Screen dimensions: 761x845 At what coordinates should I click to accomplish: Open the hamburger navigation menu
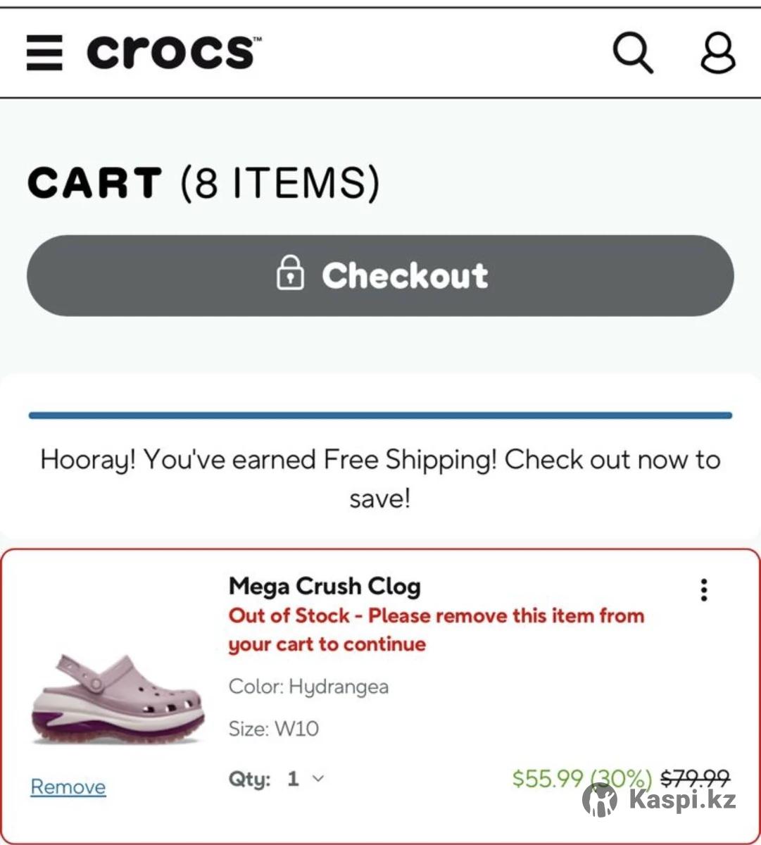pyautogui.click(x=44, y=53)
